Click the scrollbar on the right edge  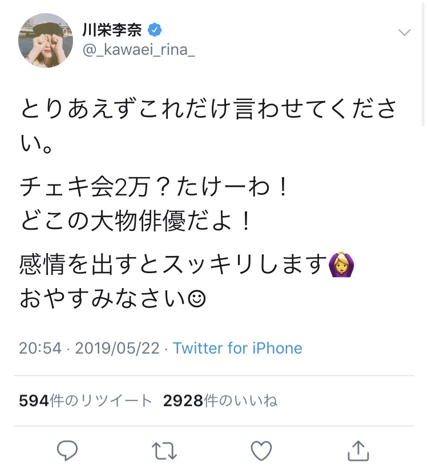[x=423, y=63]
